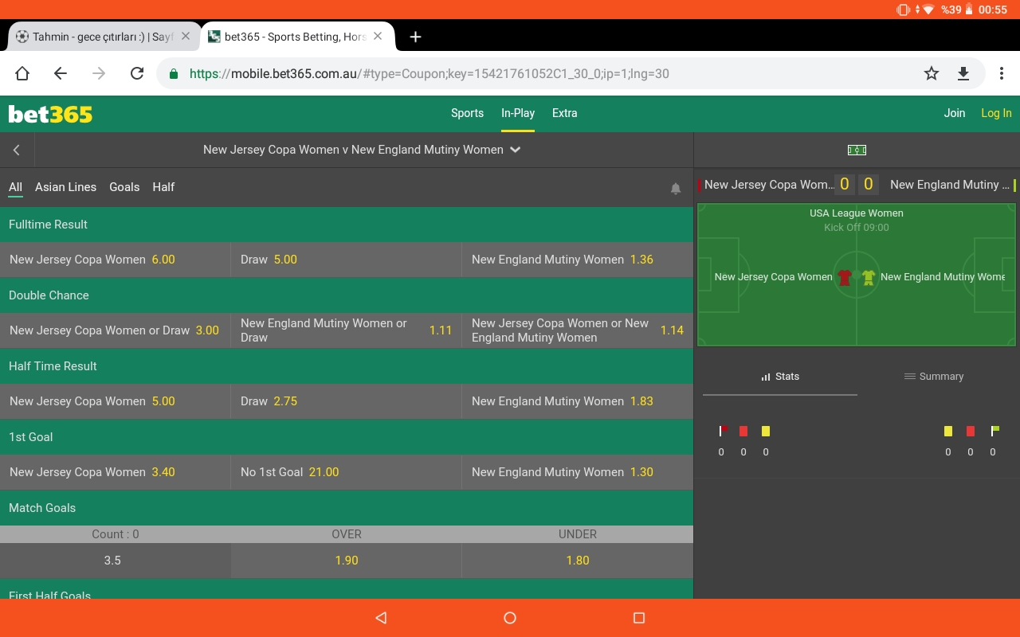Click the right team corner flag icon
1020x637 pixels.
[x=994, y=431]
